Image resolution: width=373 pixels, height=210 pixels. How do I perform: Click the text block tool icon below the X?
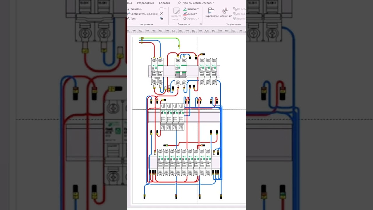pyautogui.click(x=161, y=19)
